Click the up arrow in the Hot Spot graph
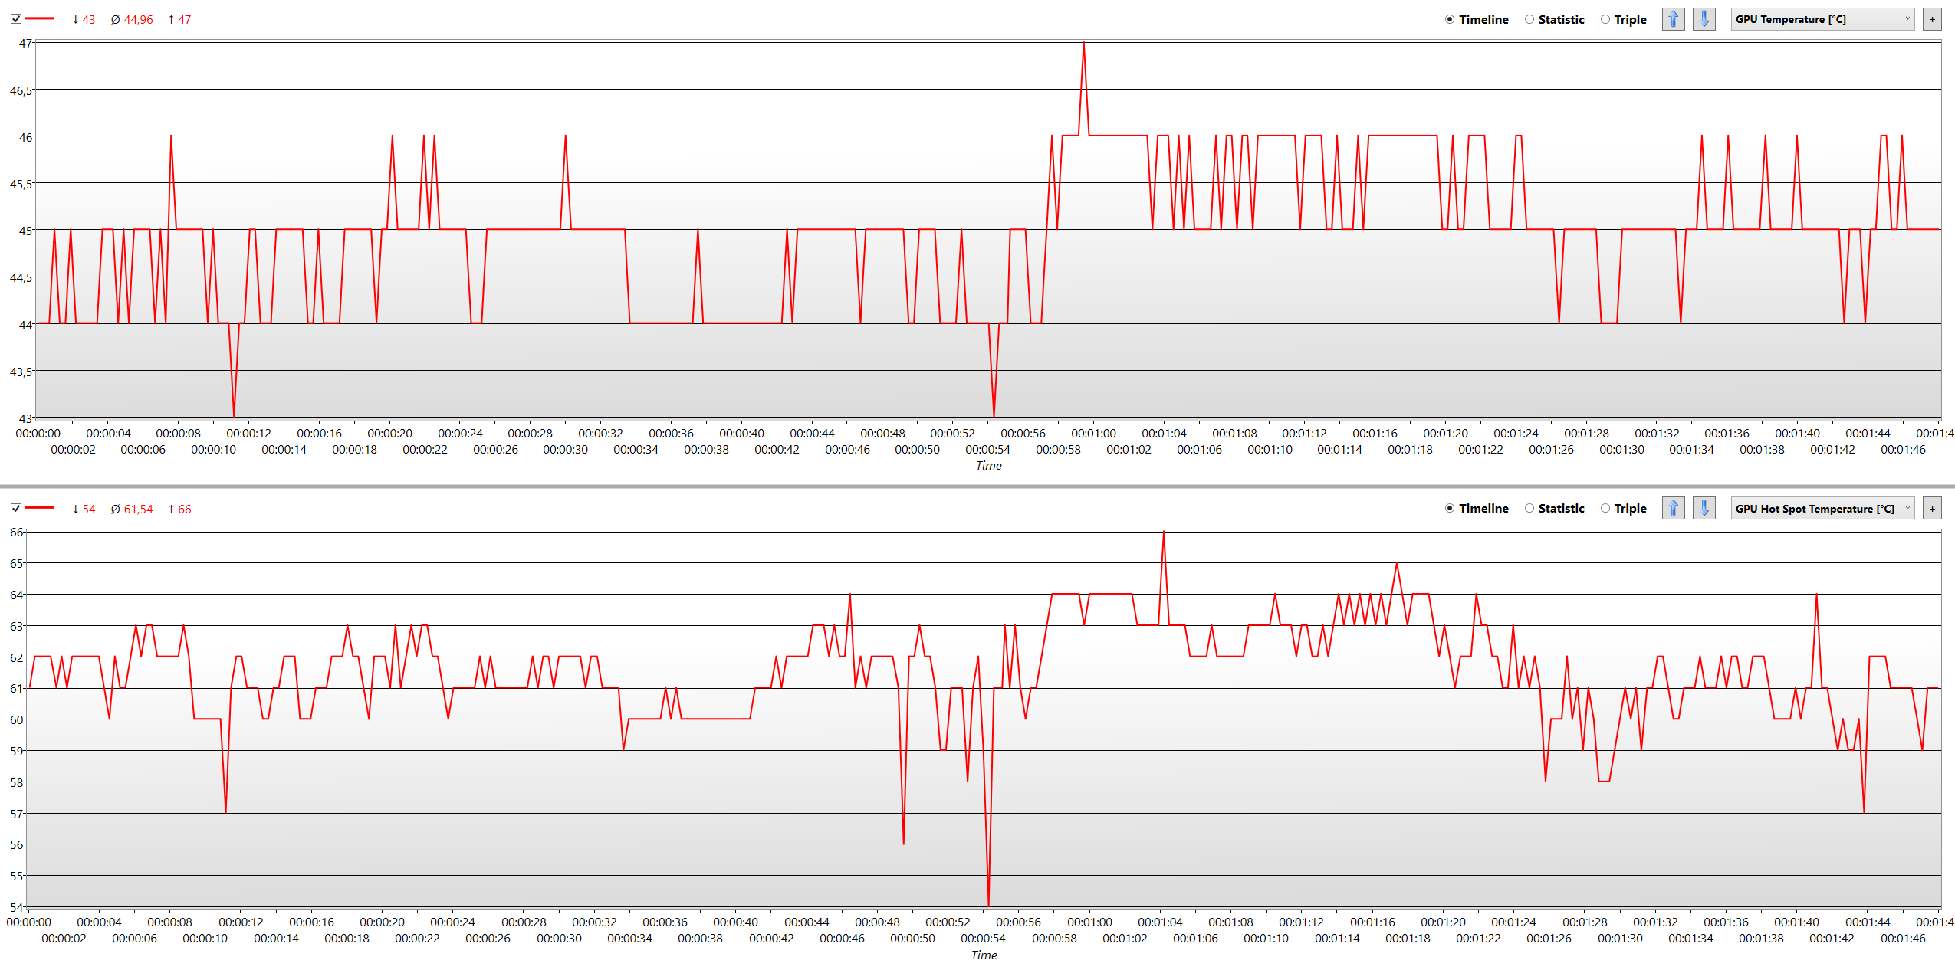 click(1673, 508)
